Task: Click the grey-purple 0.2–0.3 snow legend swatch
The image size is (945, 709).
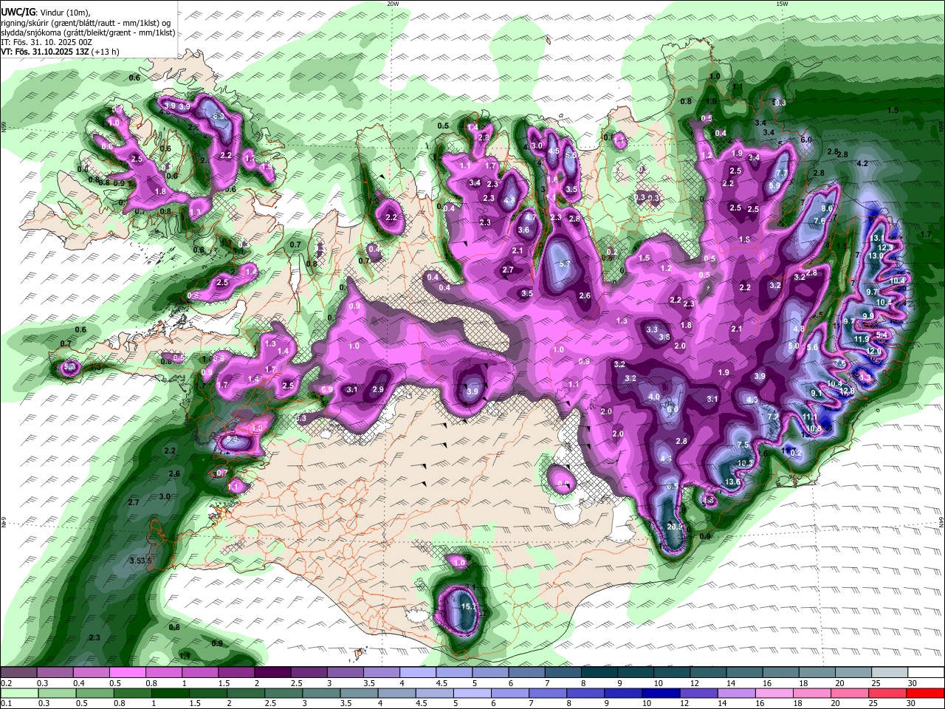Action: point(18,673)
